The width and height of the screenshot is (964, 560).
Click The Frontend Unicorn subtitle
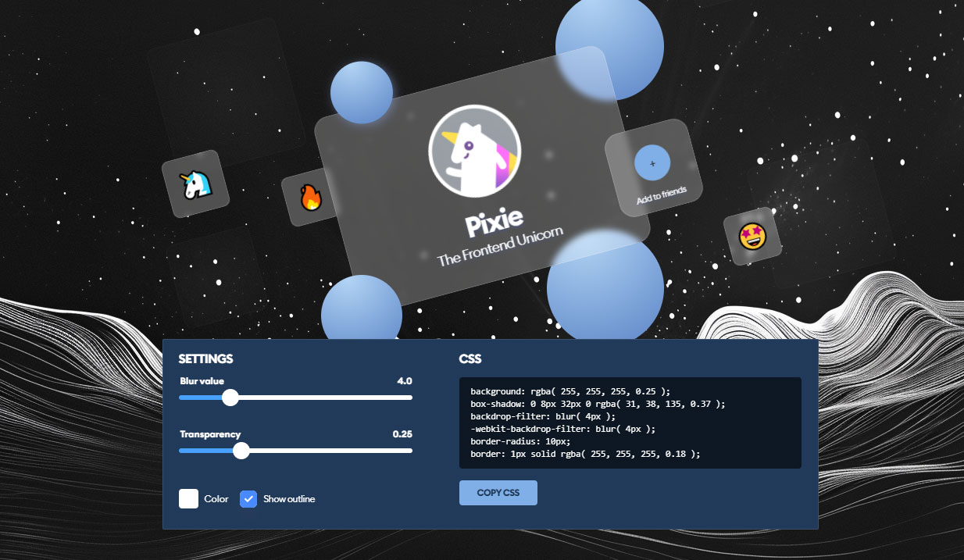click(501, 246)
